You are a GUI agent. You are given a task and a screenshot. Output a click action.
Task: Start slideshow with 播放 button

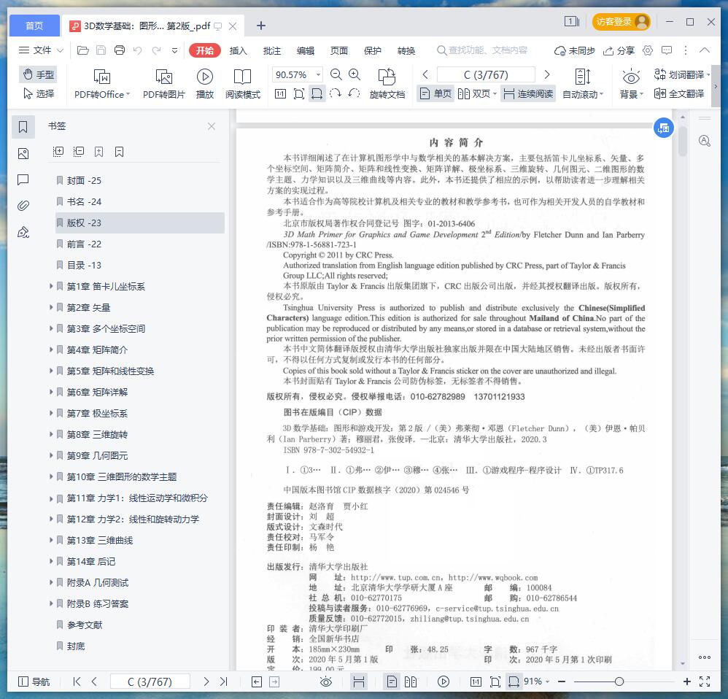click(205, 84)
